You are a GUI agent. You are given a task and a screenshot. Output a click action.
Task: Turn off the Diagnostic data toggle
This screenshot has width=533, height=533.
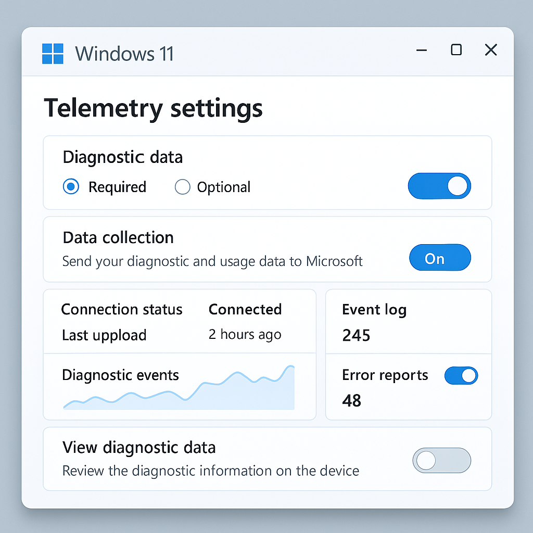click(x=439, y=186)
